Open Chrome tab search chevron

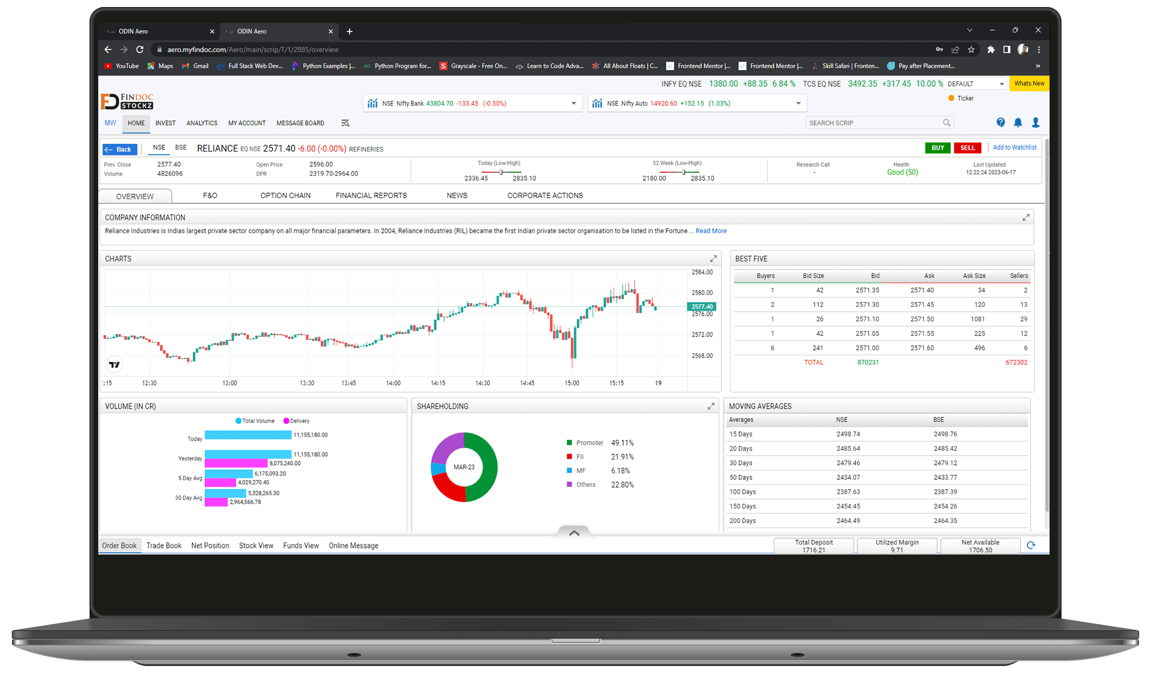pos(969,30)
